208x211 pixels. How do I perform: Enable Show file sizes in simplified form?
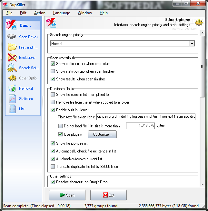coord(53,95)
